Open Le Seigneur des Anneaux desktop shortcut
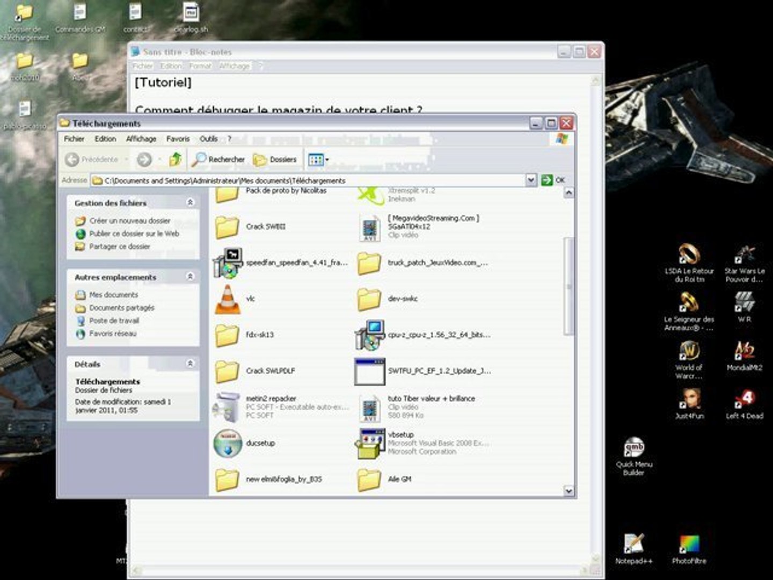Screen dimensions: 773x580 pos(689,311)
